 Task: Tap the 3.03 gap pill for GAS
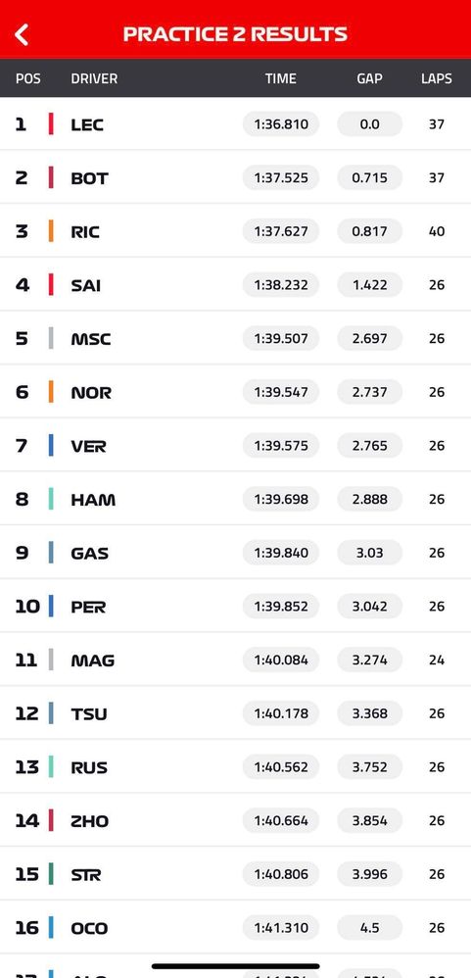(x=369, y=553)
